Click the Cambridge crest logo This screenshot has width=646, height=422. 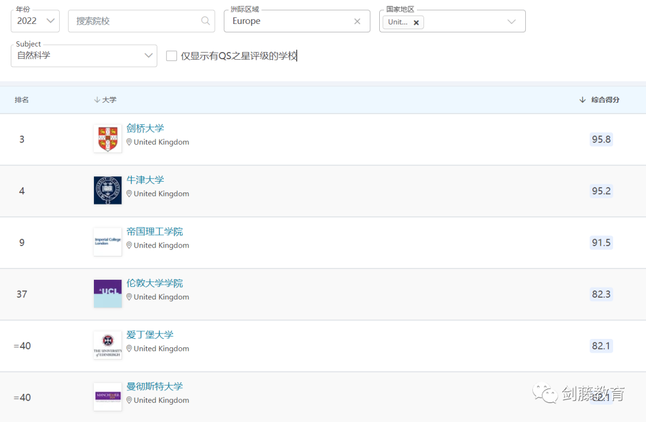coord(108,139)
